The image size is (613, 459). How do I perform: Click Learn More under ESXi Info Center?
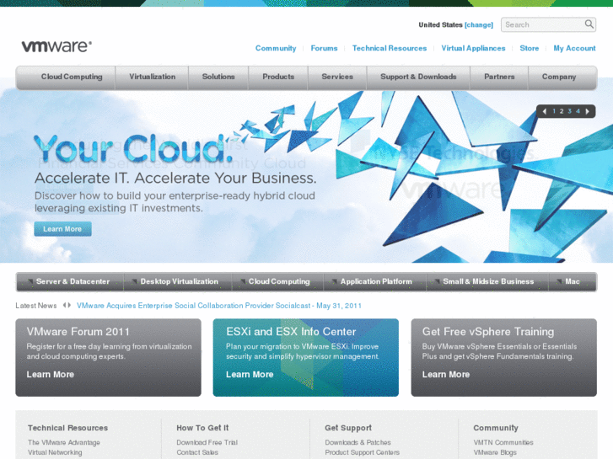point(250,374)
